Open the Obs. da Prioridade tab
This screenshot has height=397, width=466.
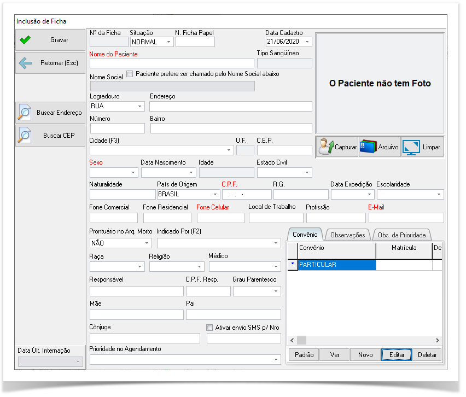point(401,235)
